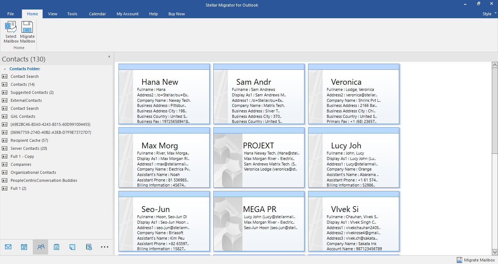Open the Calendar view icon in bottom navigation

[24, 247]
